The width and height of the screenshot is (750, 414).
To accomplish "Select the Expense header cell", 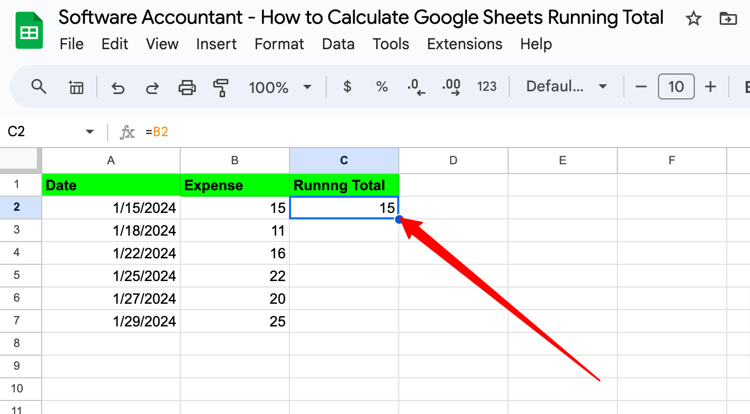I will tap(235, 185).
